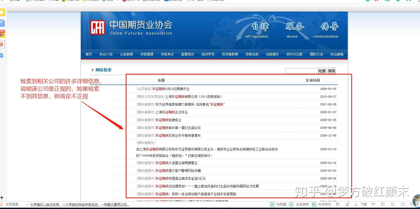The image size is (420, 209).
Task: Click the 检索 search button
Action: (x=322, y=71)
